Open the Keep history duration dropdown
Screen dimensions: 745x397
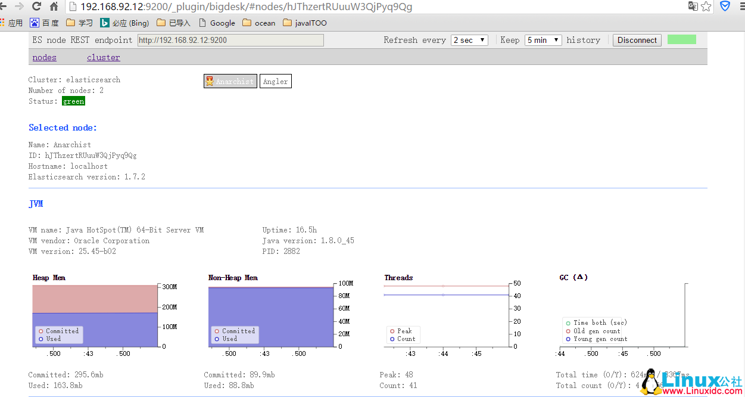[x=543, y=40]
